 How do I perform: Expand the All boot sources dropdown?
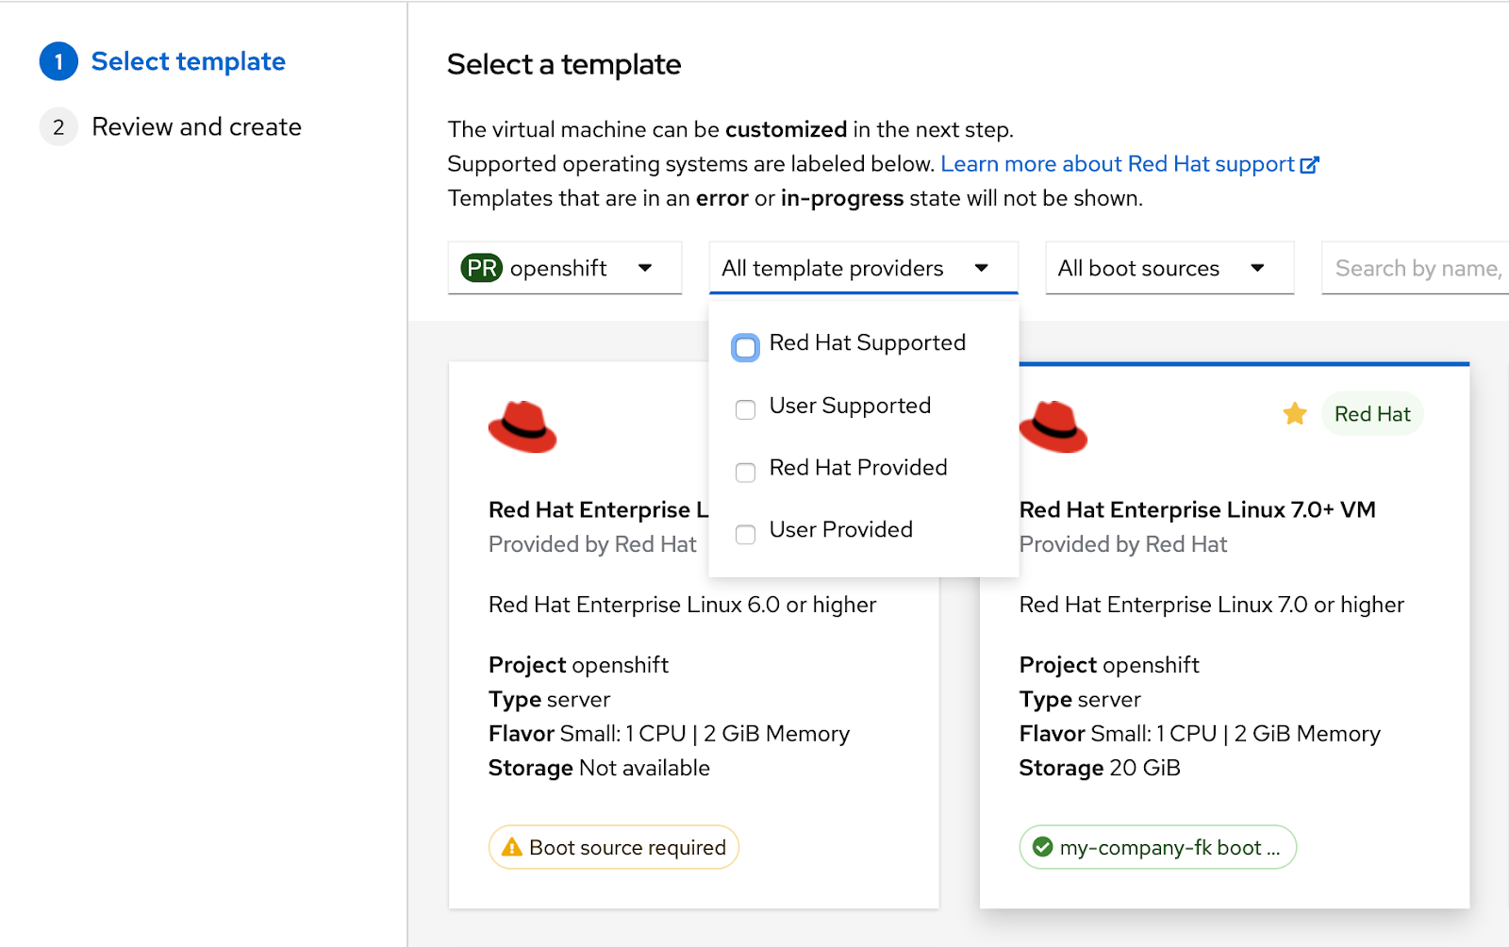[x=1168, y=269]
